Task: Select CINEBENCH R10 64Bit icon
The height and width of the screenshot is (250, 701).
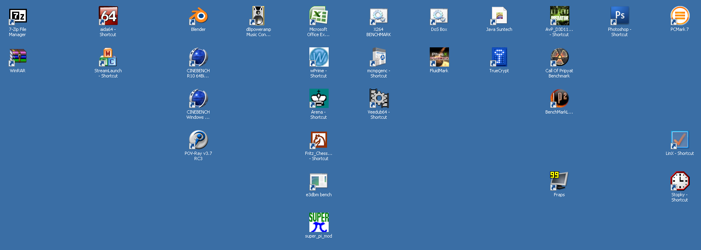Action: [198, 57]
